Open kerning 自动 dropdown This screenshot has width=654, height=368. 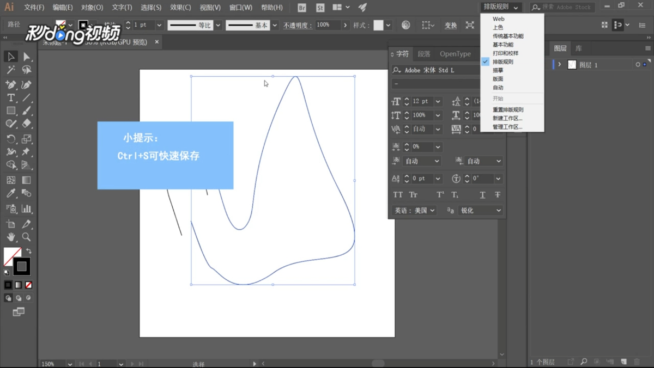[438, 129]
